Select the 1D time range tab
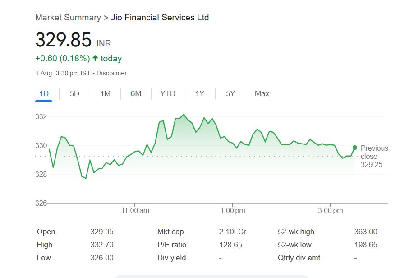This screenshot has width=414, height=278. pos(44,93)
